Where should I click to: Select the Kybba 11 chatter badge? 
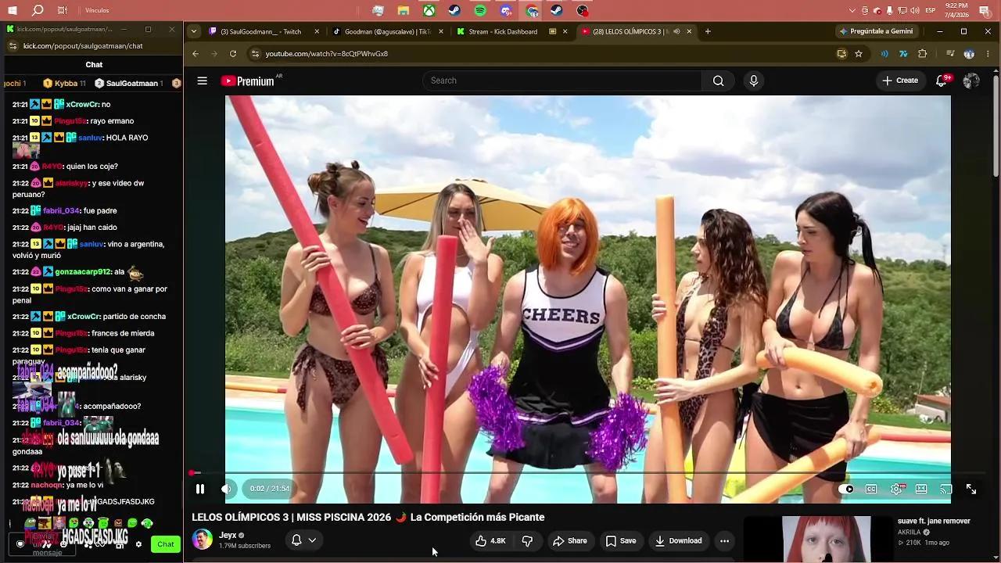[64, 83]
